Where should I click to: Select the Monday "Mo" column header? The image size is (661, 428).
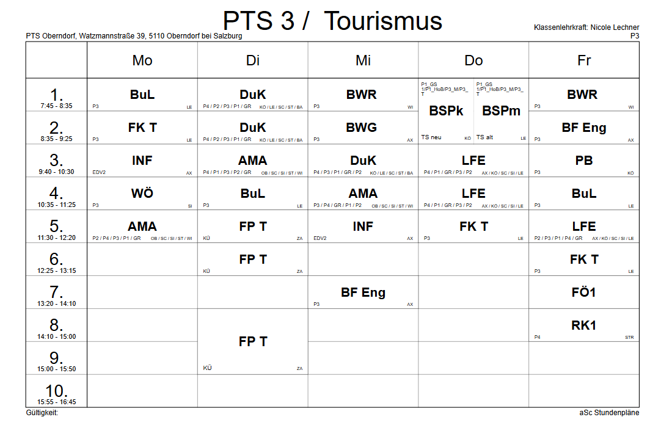pos(142,60)
